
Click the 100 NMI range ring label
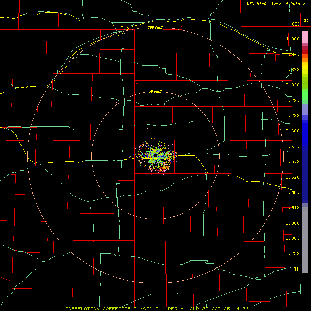(x=155, y=27)
